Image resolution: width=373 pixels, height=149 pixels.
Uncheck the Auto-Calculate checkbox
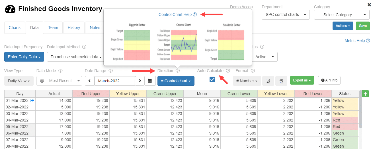point(212,79)
